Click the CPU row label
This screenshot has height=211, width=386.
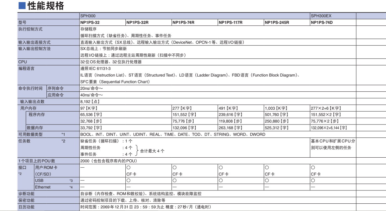tap(23, 62)
